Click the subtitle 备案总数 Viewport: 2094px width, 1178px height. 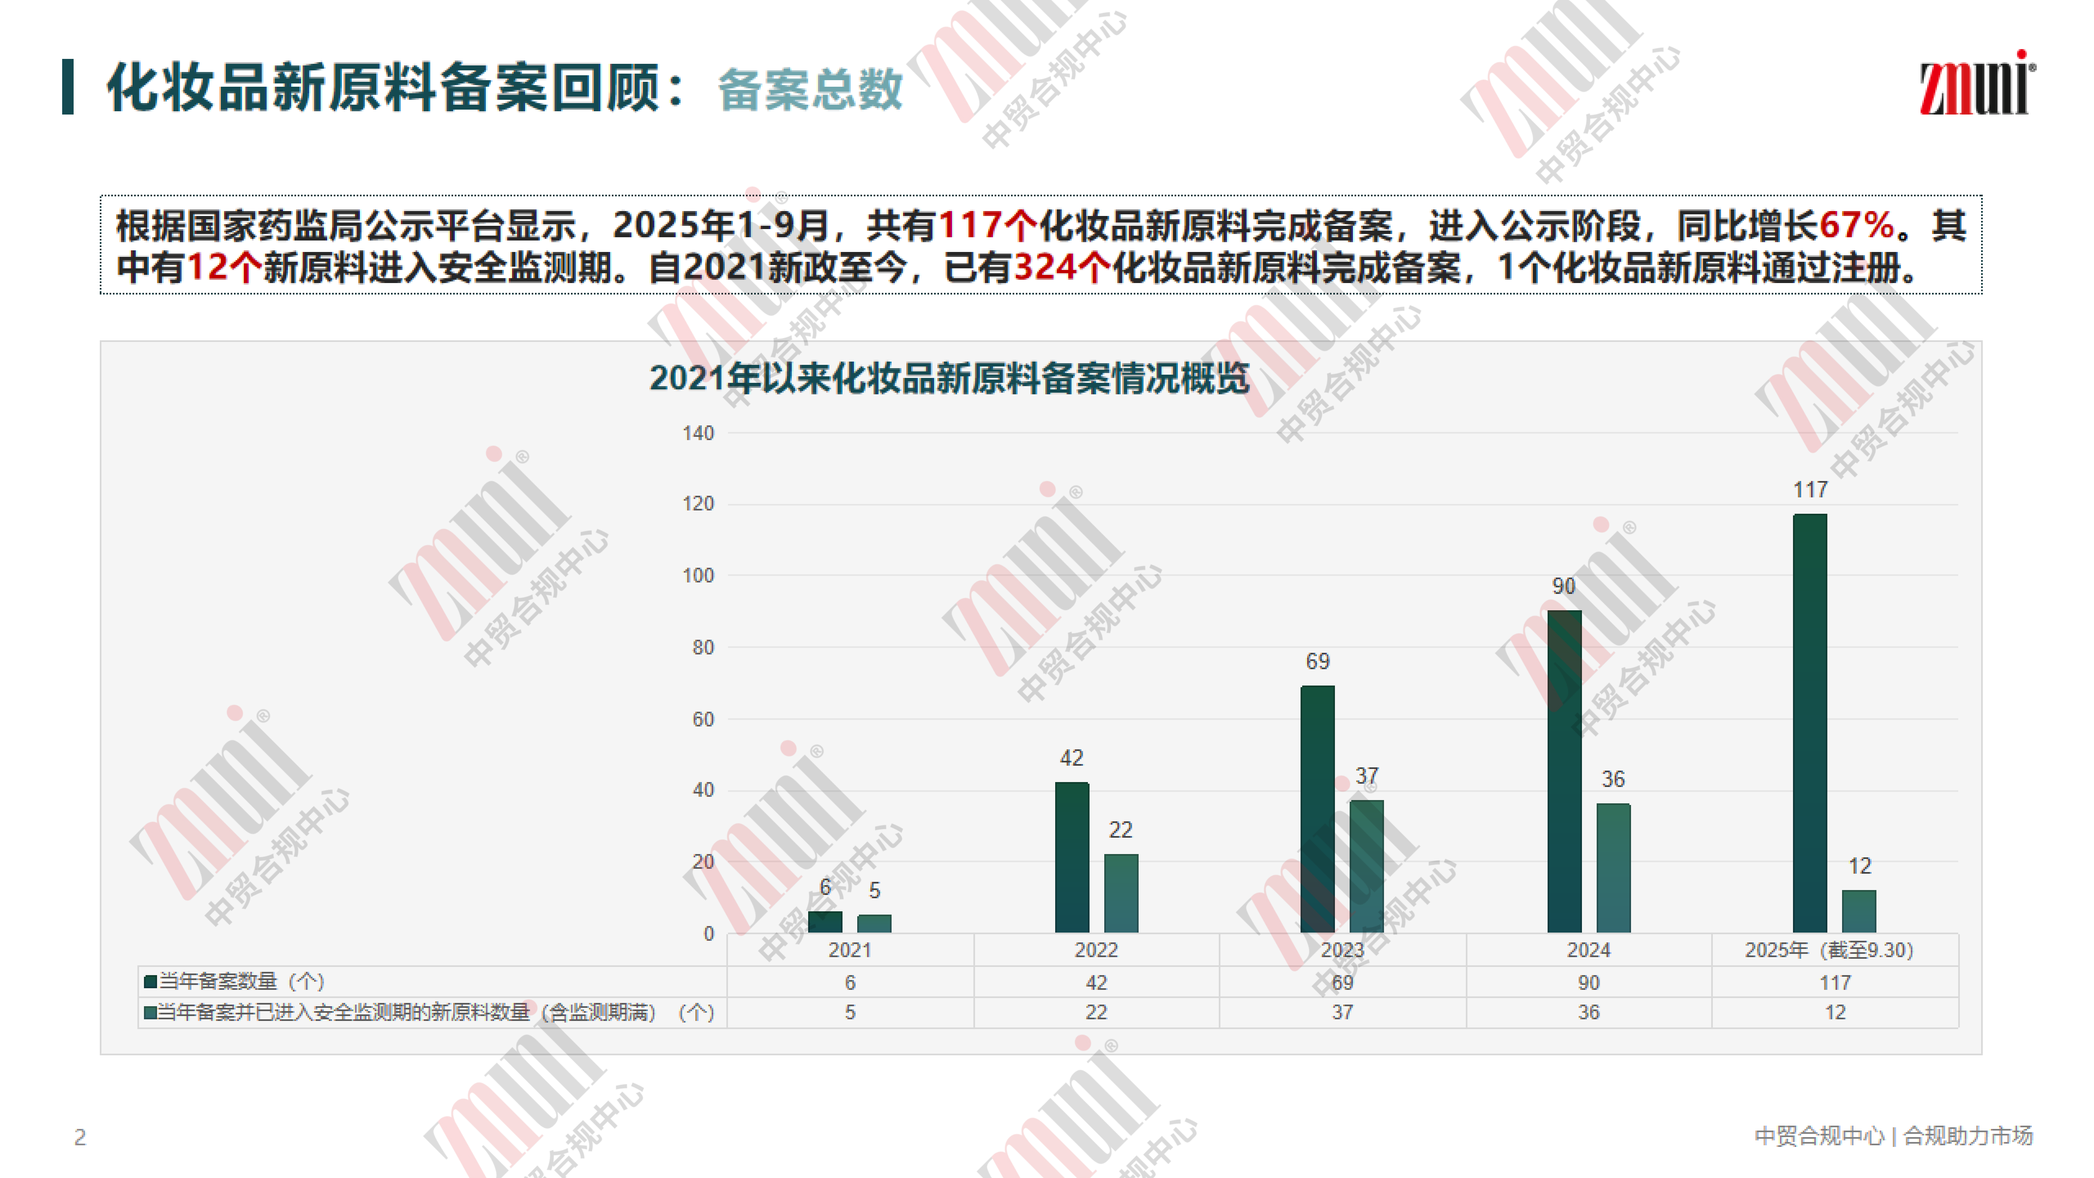(810, 90)
